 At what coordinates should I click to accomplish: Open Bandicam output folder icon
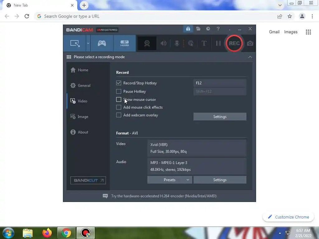click(198, 29)
